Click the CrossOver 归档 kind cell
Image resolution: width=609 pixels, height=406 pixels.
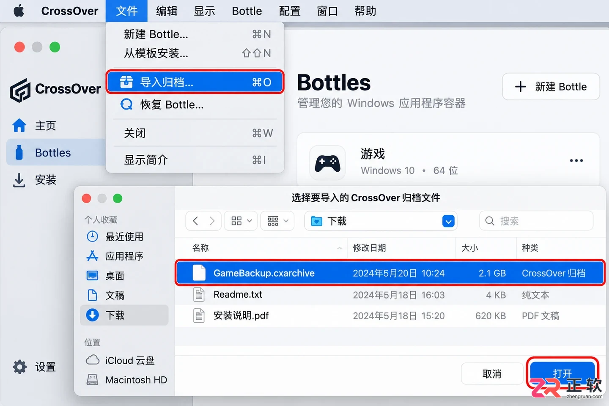coord(553,273)
